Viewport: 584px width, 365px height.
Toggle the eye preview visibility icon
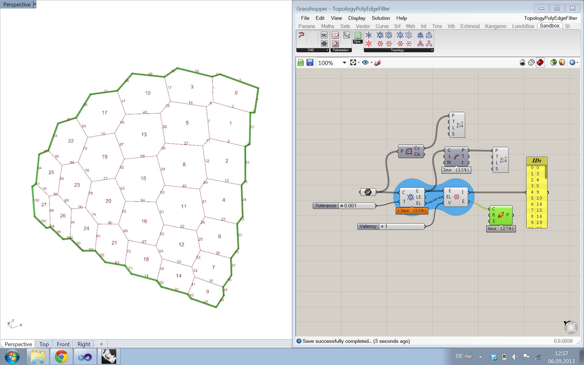pos(365,63)
